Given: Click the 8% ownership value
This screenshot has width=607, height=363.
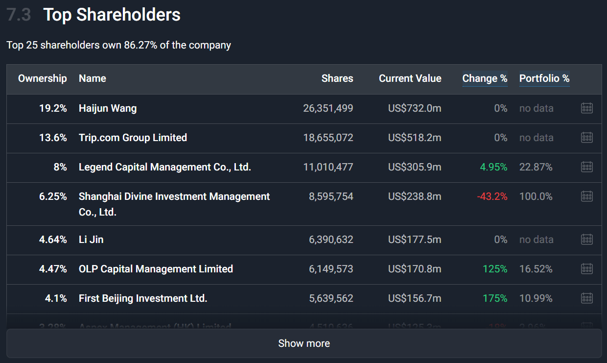Looking at the screenshot, I should tap(60, 167).
